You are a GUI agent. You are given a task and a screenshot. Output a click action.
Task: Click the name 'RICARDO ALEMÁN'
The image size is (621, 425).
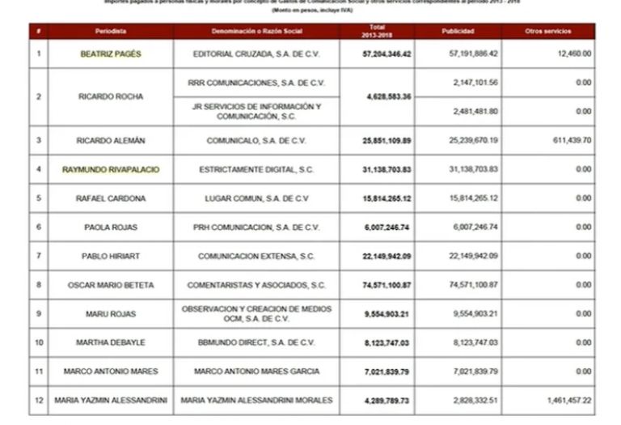[x=111, y=141]
